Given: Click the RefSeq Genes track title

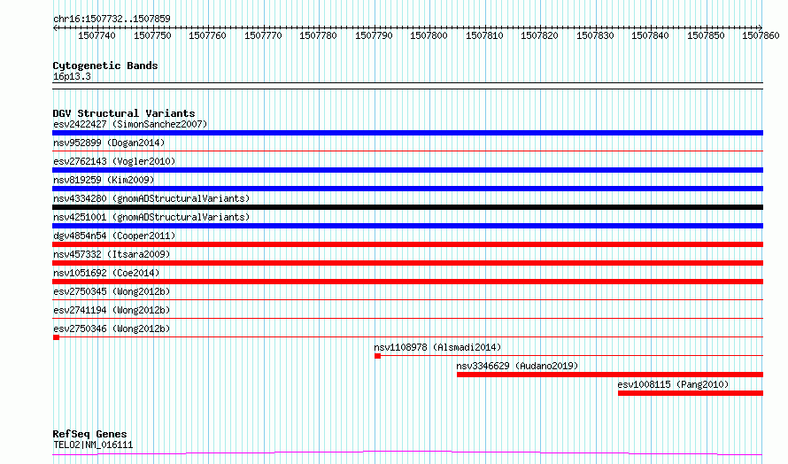Looking at the screenshot, I should tap(89, 434).
